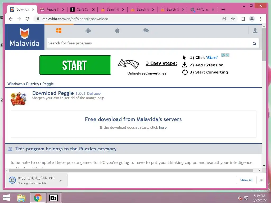The image size is (271, 203).
Task: Click the 'here' download link
Action: (163, 127)
